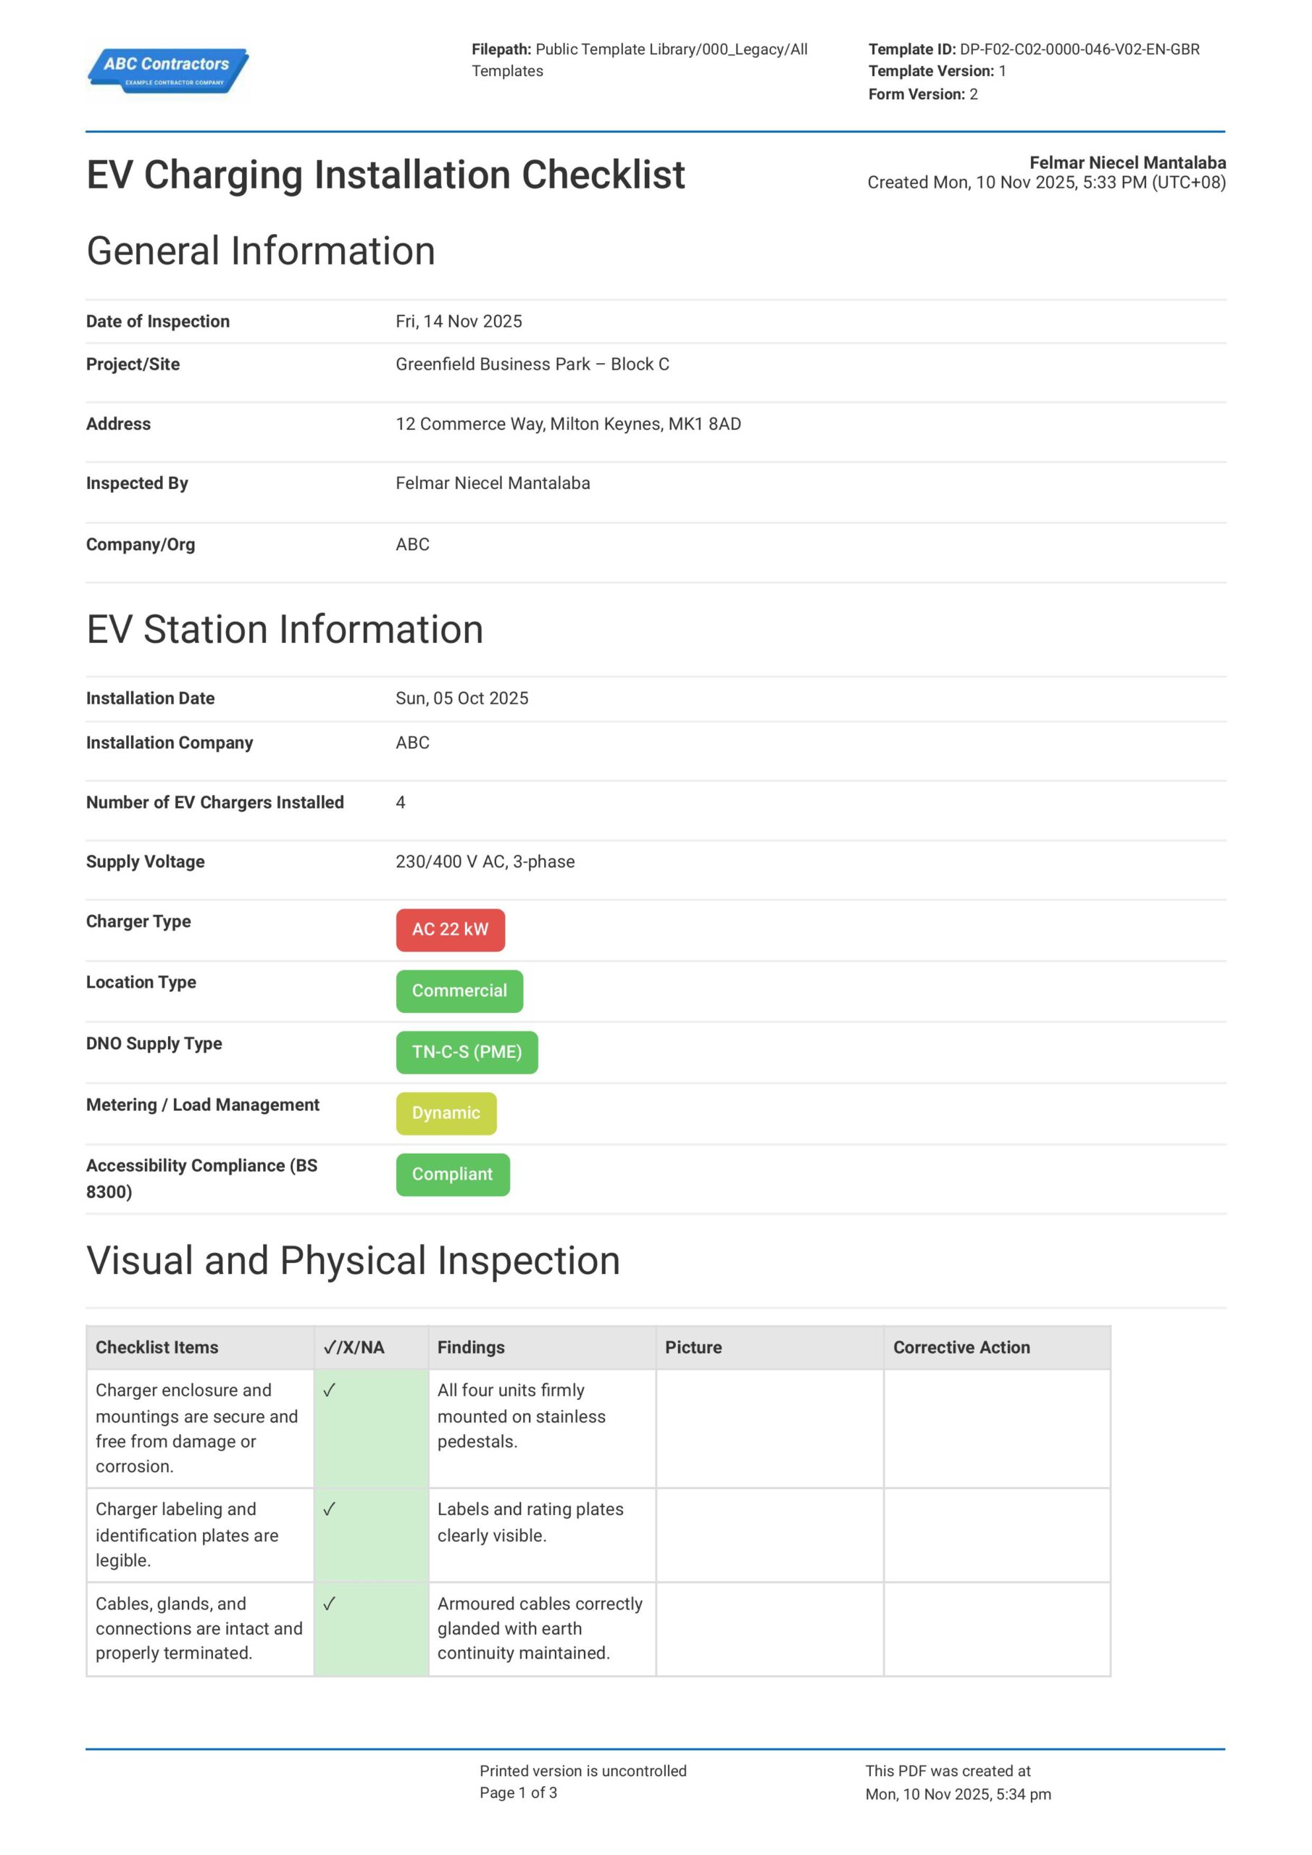The height and width of the screenshot is (1855, 1312).
Task: Click the TN-C-S (PME) supply type badge
Action: click(x=466, y=1052)
